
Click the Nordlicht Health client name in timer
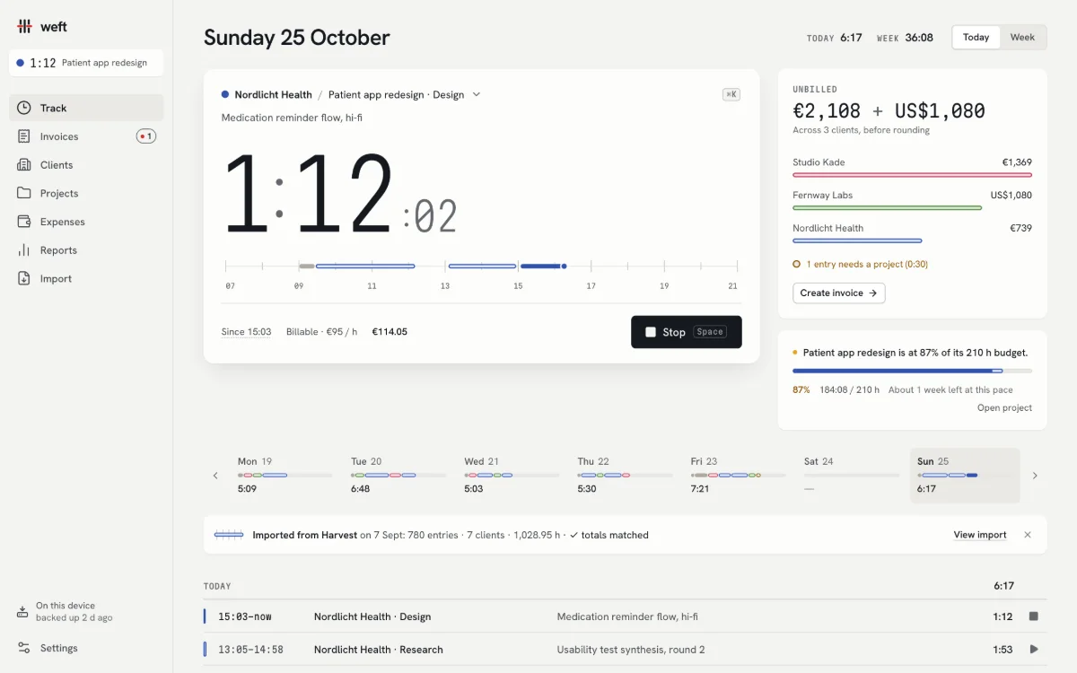point(273,94)
